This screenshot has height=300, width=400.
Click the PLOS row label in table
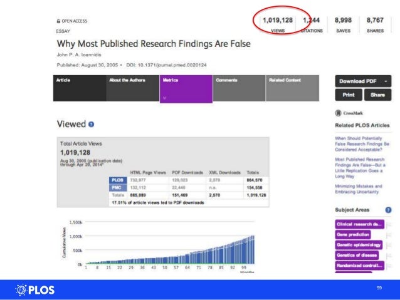pyautogui.click(x=118, y=180)
